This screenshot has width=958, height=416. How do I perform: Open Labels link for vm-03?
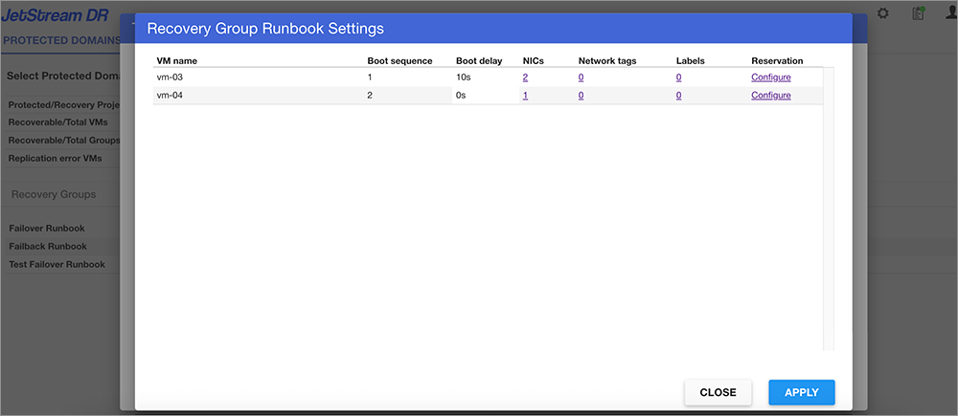pos(678,77)
